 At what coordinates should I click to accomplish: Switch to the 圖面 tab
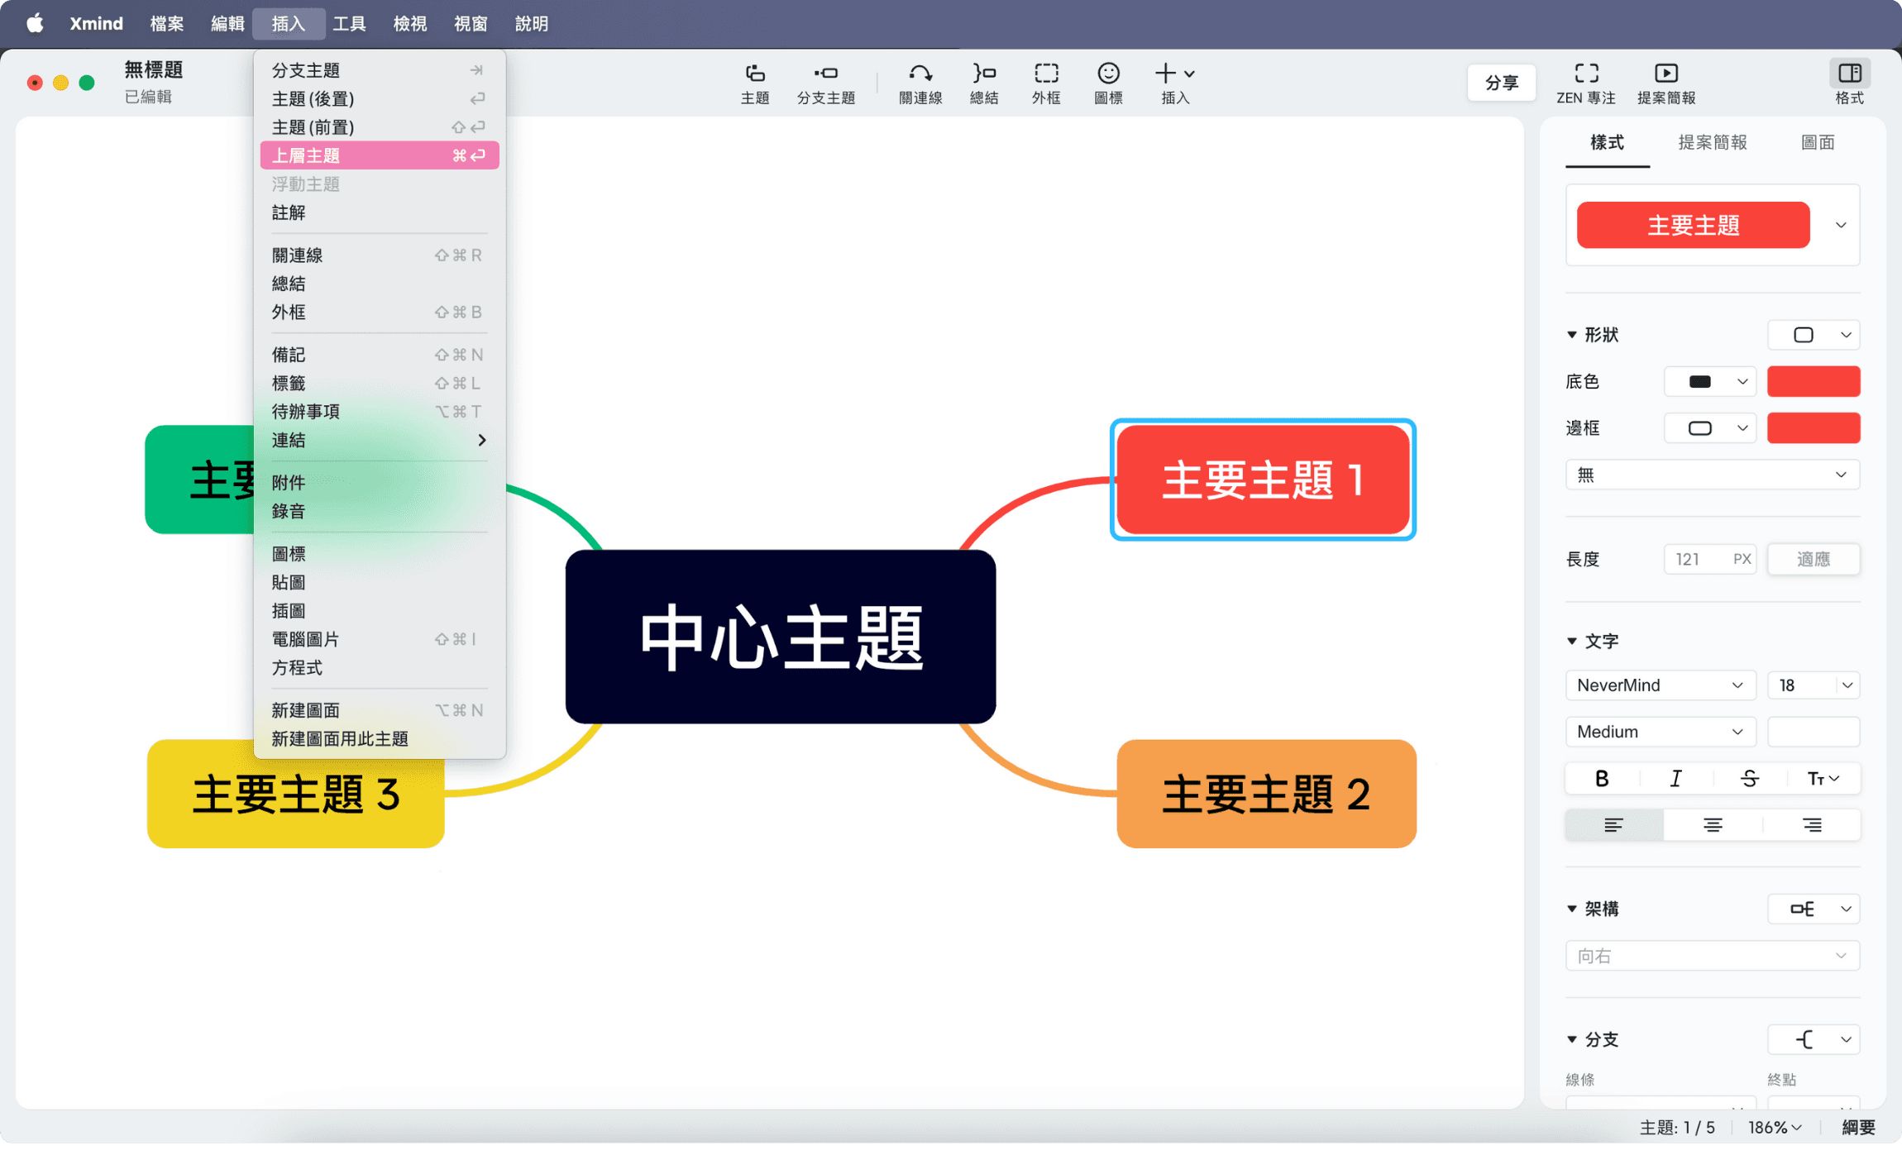[1818, 142]
